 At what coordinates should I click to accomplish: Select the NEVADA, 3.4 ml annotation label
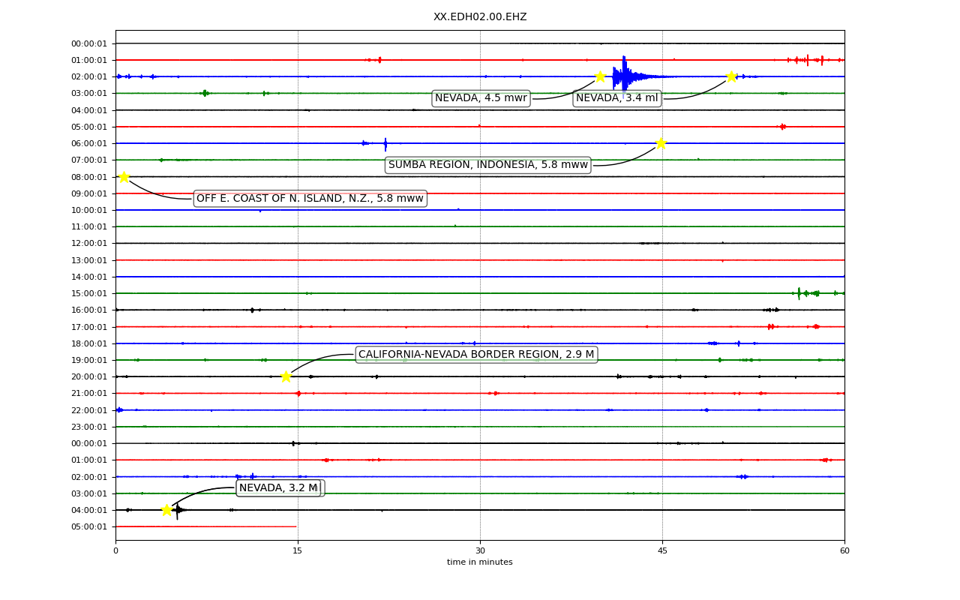617,98
